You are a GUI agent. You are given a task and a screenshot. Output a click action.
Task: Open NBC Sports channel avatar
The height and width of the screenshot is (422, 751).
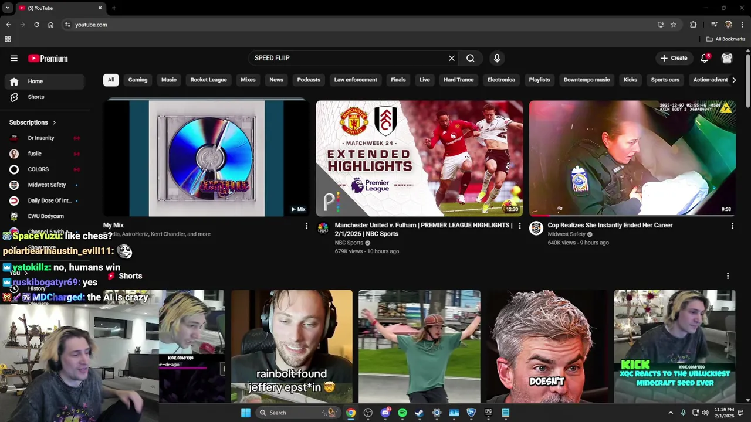click(x=323, y=229)
